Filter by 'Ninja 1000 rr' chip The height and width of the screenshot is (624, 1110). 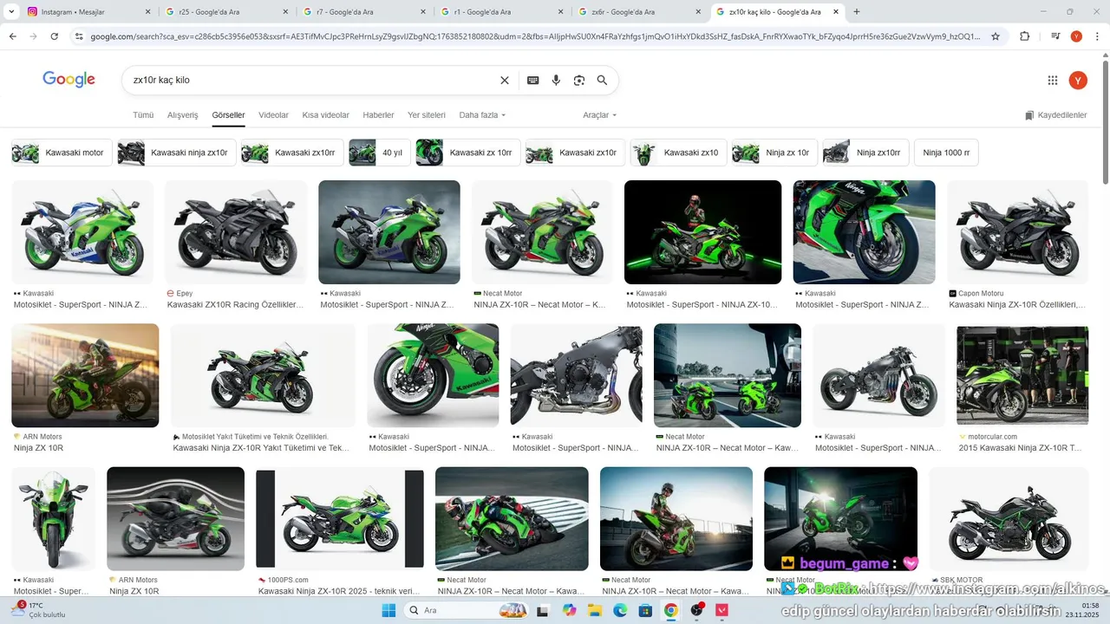pyautogui.click(x=946, y=153)
